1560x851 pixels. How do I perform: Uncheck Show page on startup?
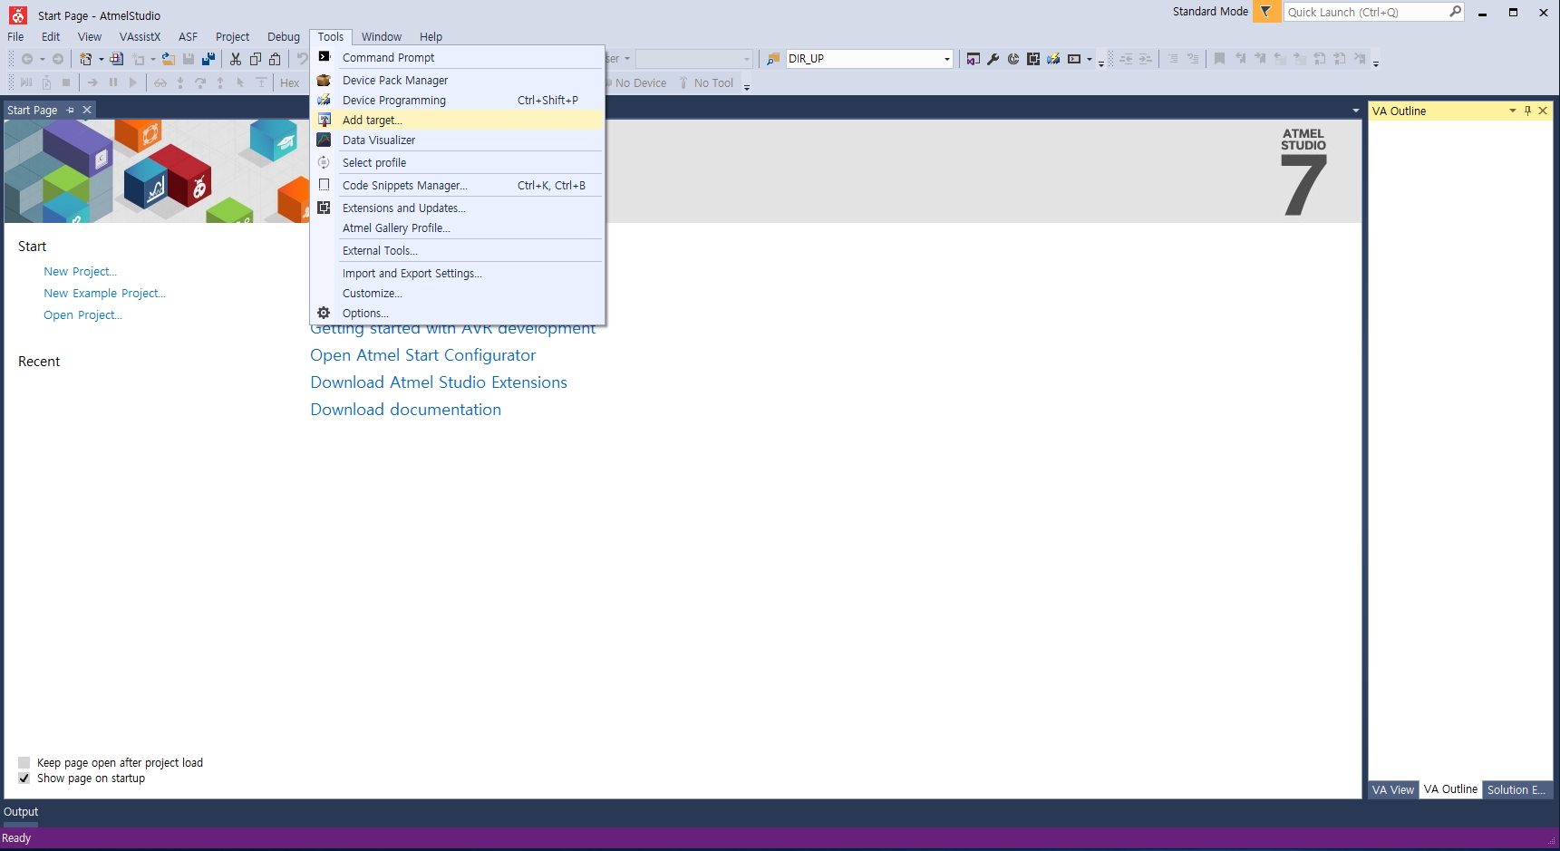pyautogui.click(x=24, y=778)
